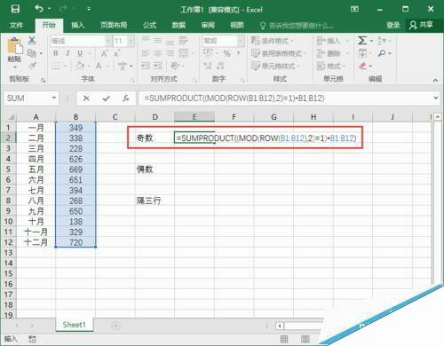Viewport: 444px width, 346px height.
Task: Open the Cell Styles dropdown
Action: point(276,66)
